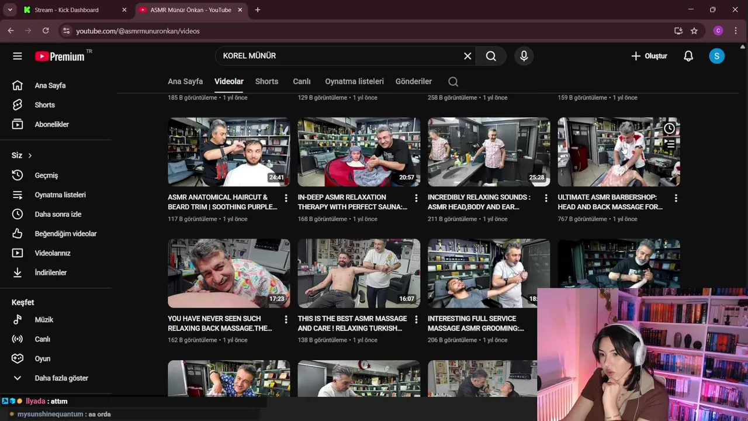
Task: Expand the Siz section chevron
Action: (30, 156)
